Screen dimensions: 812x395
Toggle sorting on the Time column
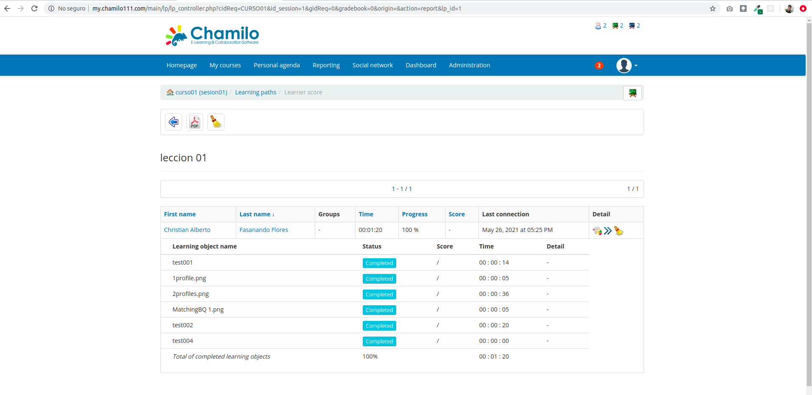(366, 214)
